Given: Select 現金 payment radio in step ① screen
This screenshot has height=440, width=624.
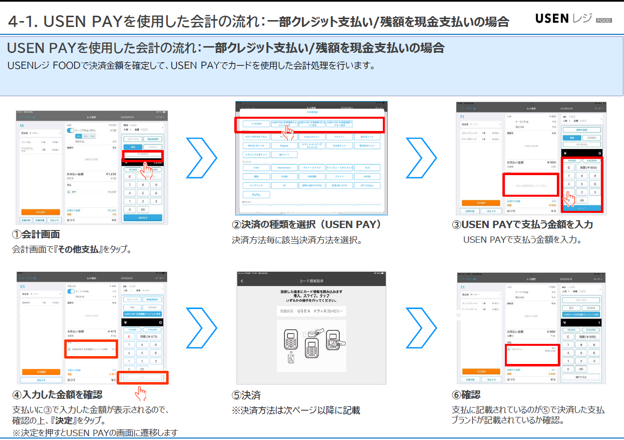Looking at the screenshot, I should 69,192.
